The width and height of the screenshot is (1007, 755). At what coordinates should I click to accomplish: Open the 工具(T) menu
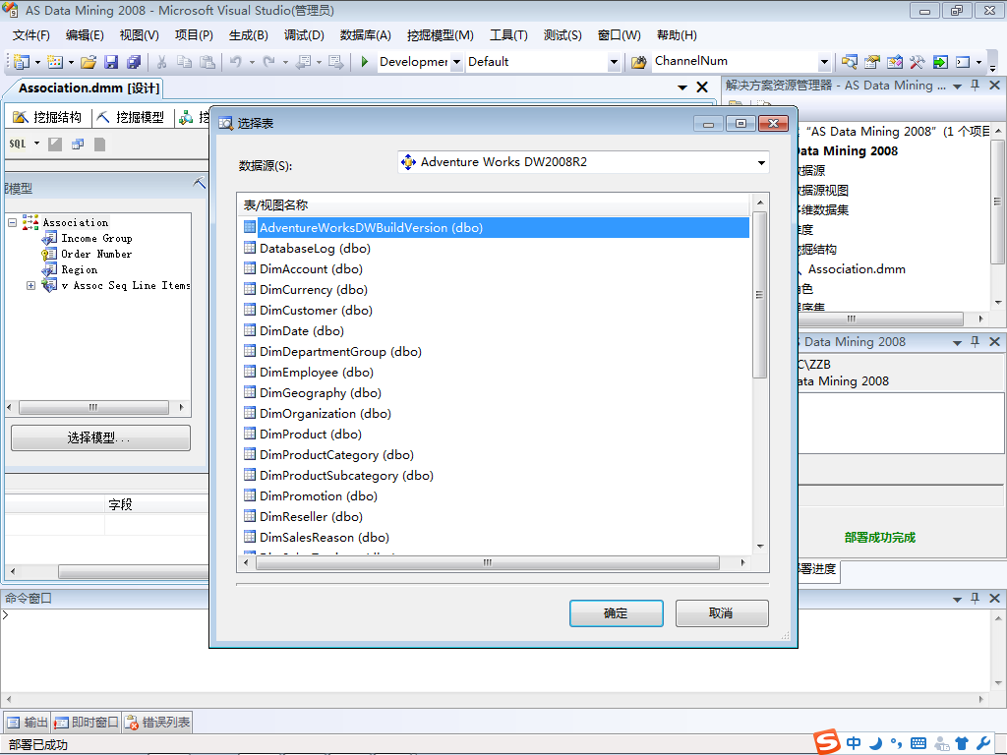tap(508, 35)
